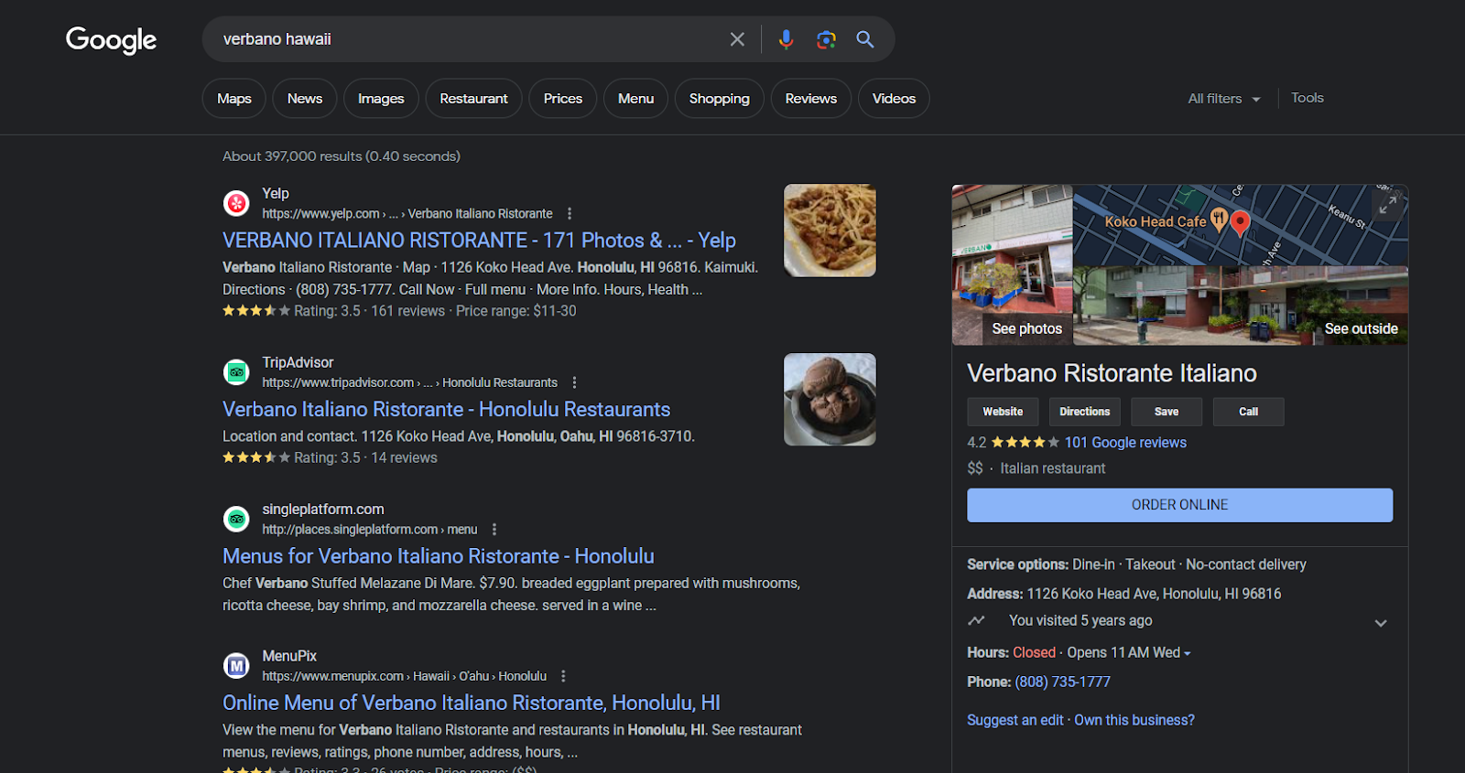The image size is (1465, 773).
Task: Click into the 'verbano hawaii' search field
Action: click(x=467, y=39)
